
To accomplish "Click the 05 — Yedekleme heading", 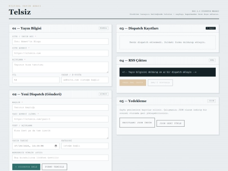I will 133,101.
